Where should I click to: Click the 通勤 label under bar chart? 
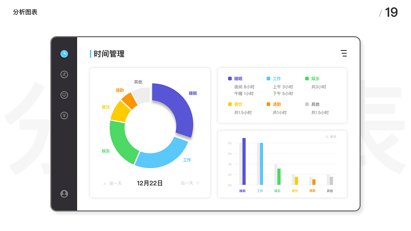[312, 191]
